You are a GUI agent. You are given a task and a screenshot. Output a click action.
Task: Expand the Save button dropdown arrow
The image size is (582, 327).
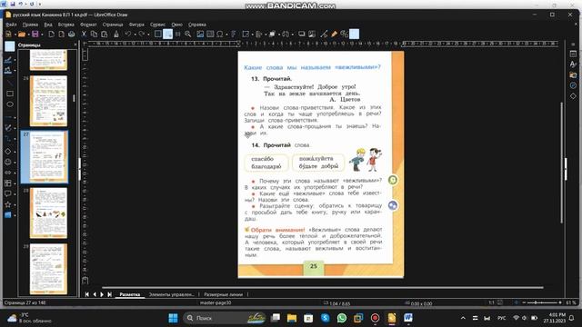[x=42, y=35]
